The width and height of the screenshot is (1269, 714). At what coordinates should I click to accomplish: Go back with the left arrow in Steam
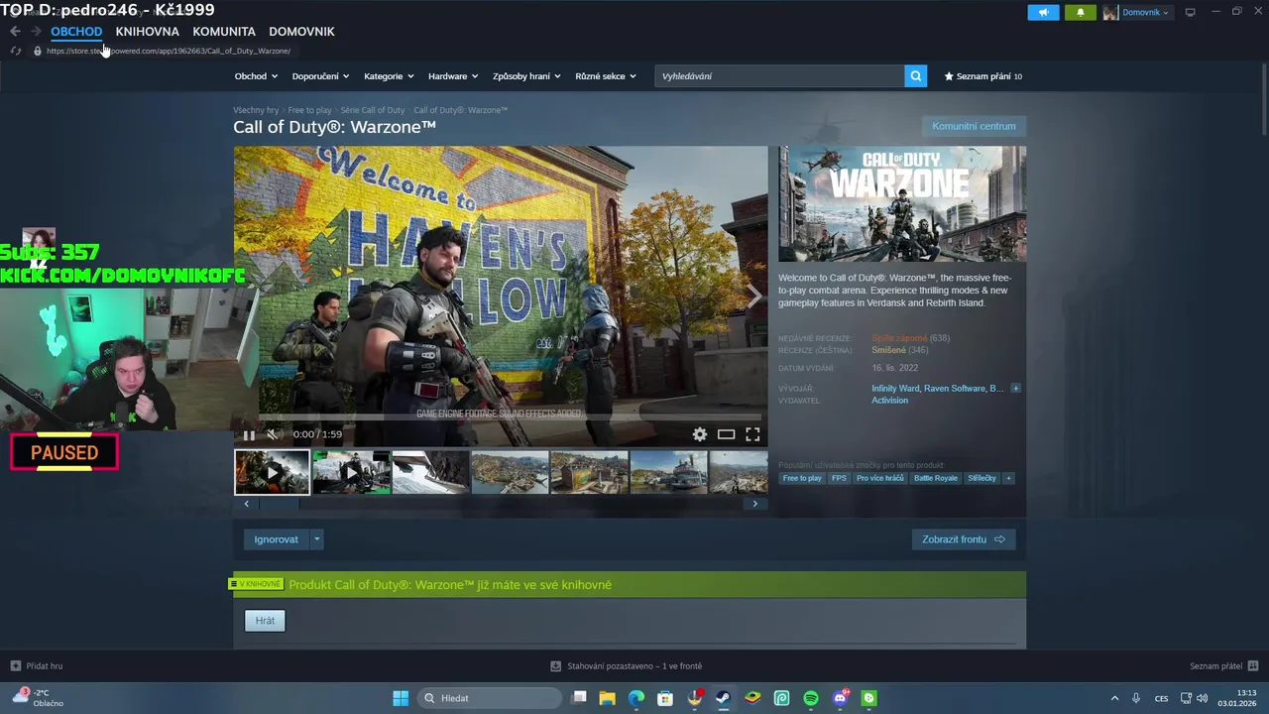tap(15, 32)
